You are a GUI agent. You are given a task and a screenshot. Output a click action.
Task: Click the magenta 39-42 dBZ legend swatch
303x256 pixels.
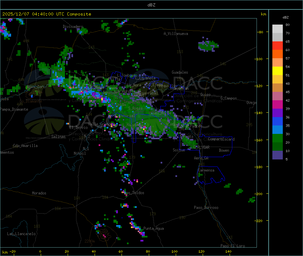coord(277,104)
